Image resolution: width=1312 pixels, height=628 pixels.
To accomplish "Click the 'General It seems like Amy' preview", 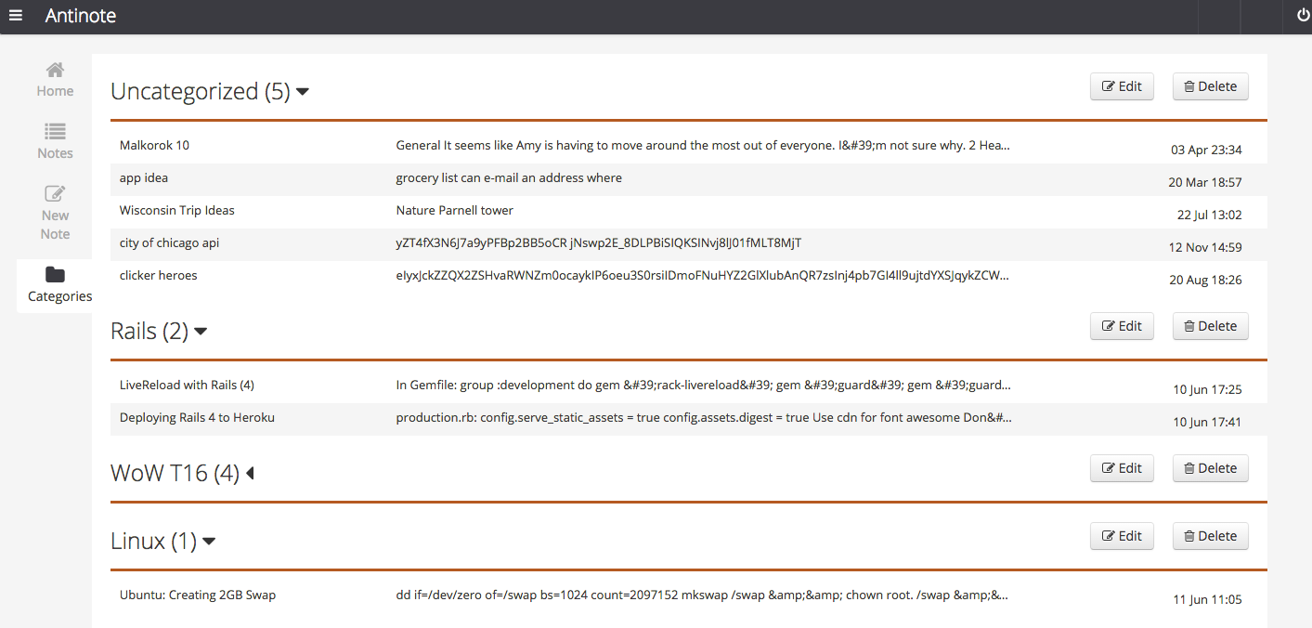I will (x=703, y=145).
